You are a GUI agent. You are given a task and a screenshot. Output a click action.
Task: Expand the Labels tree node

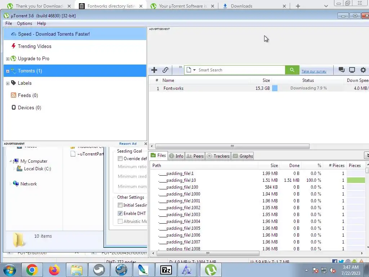tap(8, 83)
